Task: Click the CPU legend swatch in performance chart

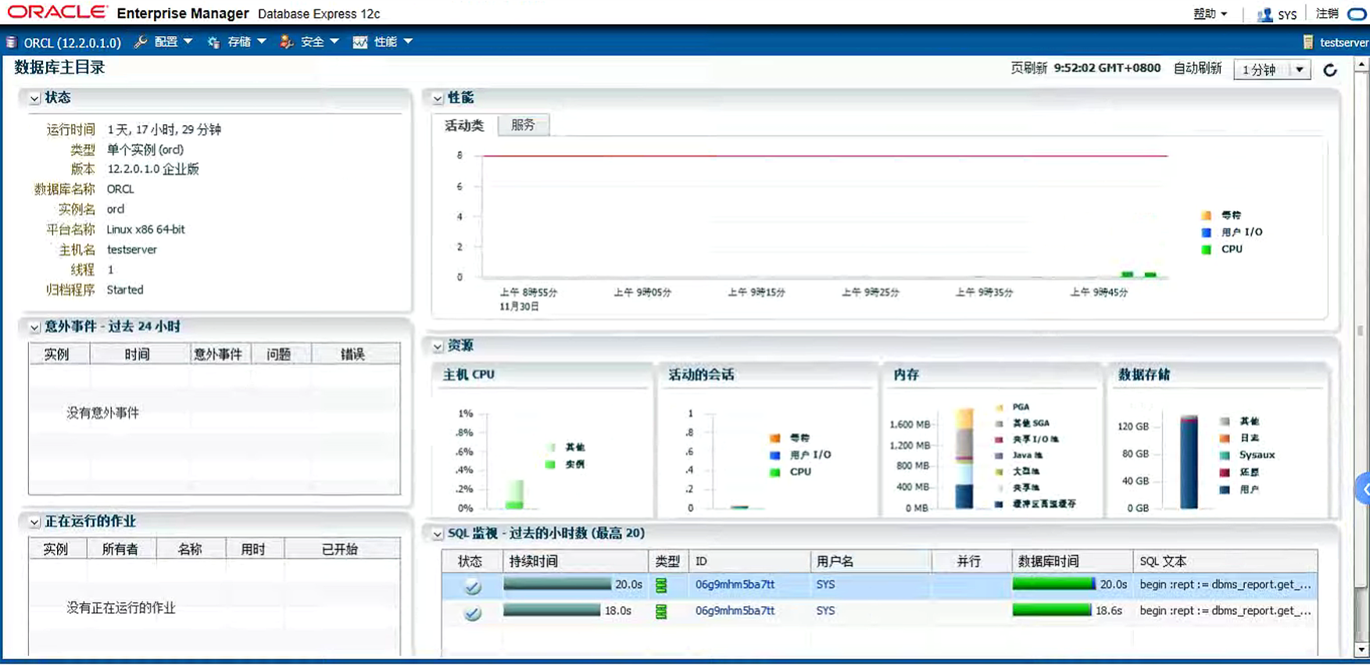Action: tap(1206, 249)
